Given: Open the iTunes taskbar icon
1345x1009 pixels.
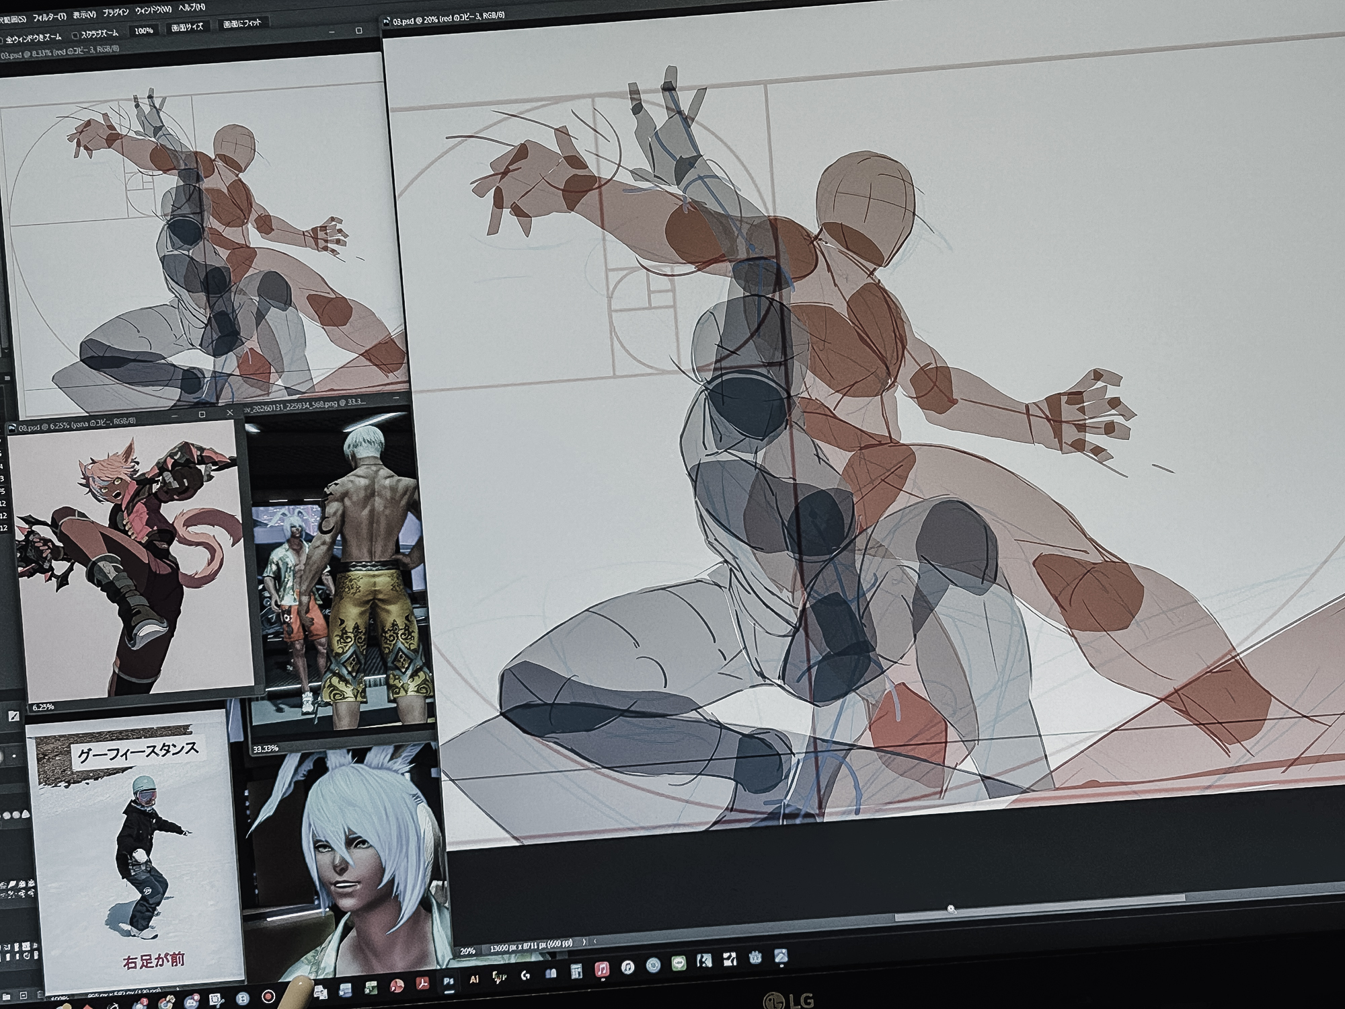Looking at the screenshot, I should pos(627,967).
